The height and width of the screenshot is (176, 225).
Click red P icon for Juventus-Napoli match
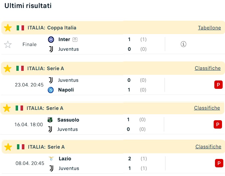coord(218,85)
